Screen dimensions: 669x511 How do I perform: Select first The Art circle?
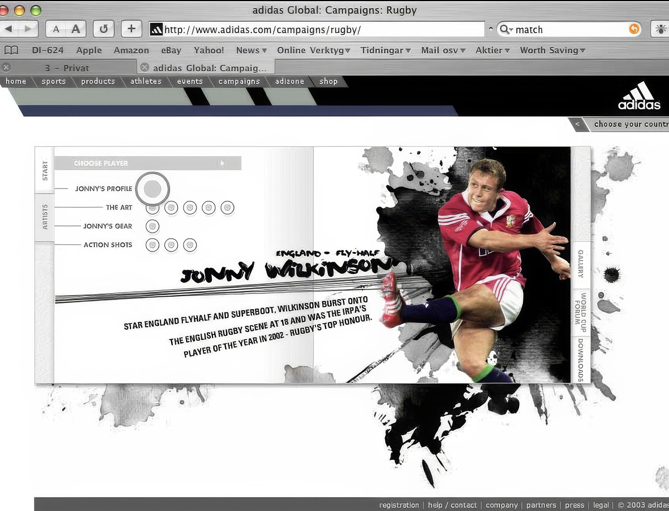(153, 208)
